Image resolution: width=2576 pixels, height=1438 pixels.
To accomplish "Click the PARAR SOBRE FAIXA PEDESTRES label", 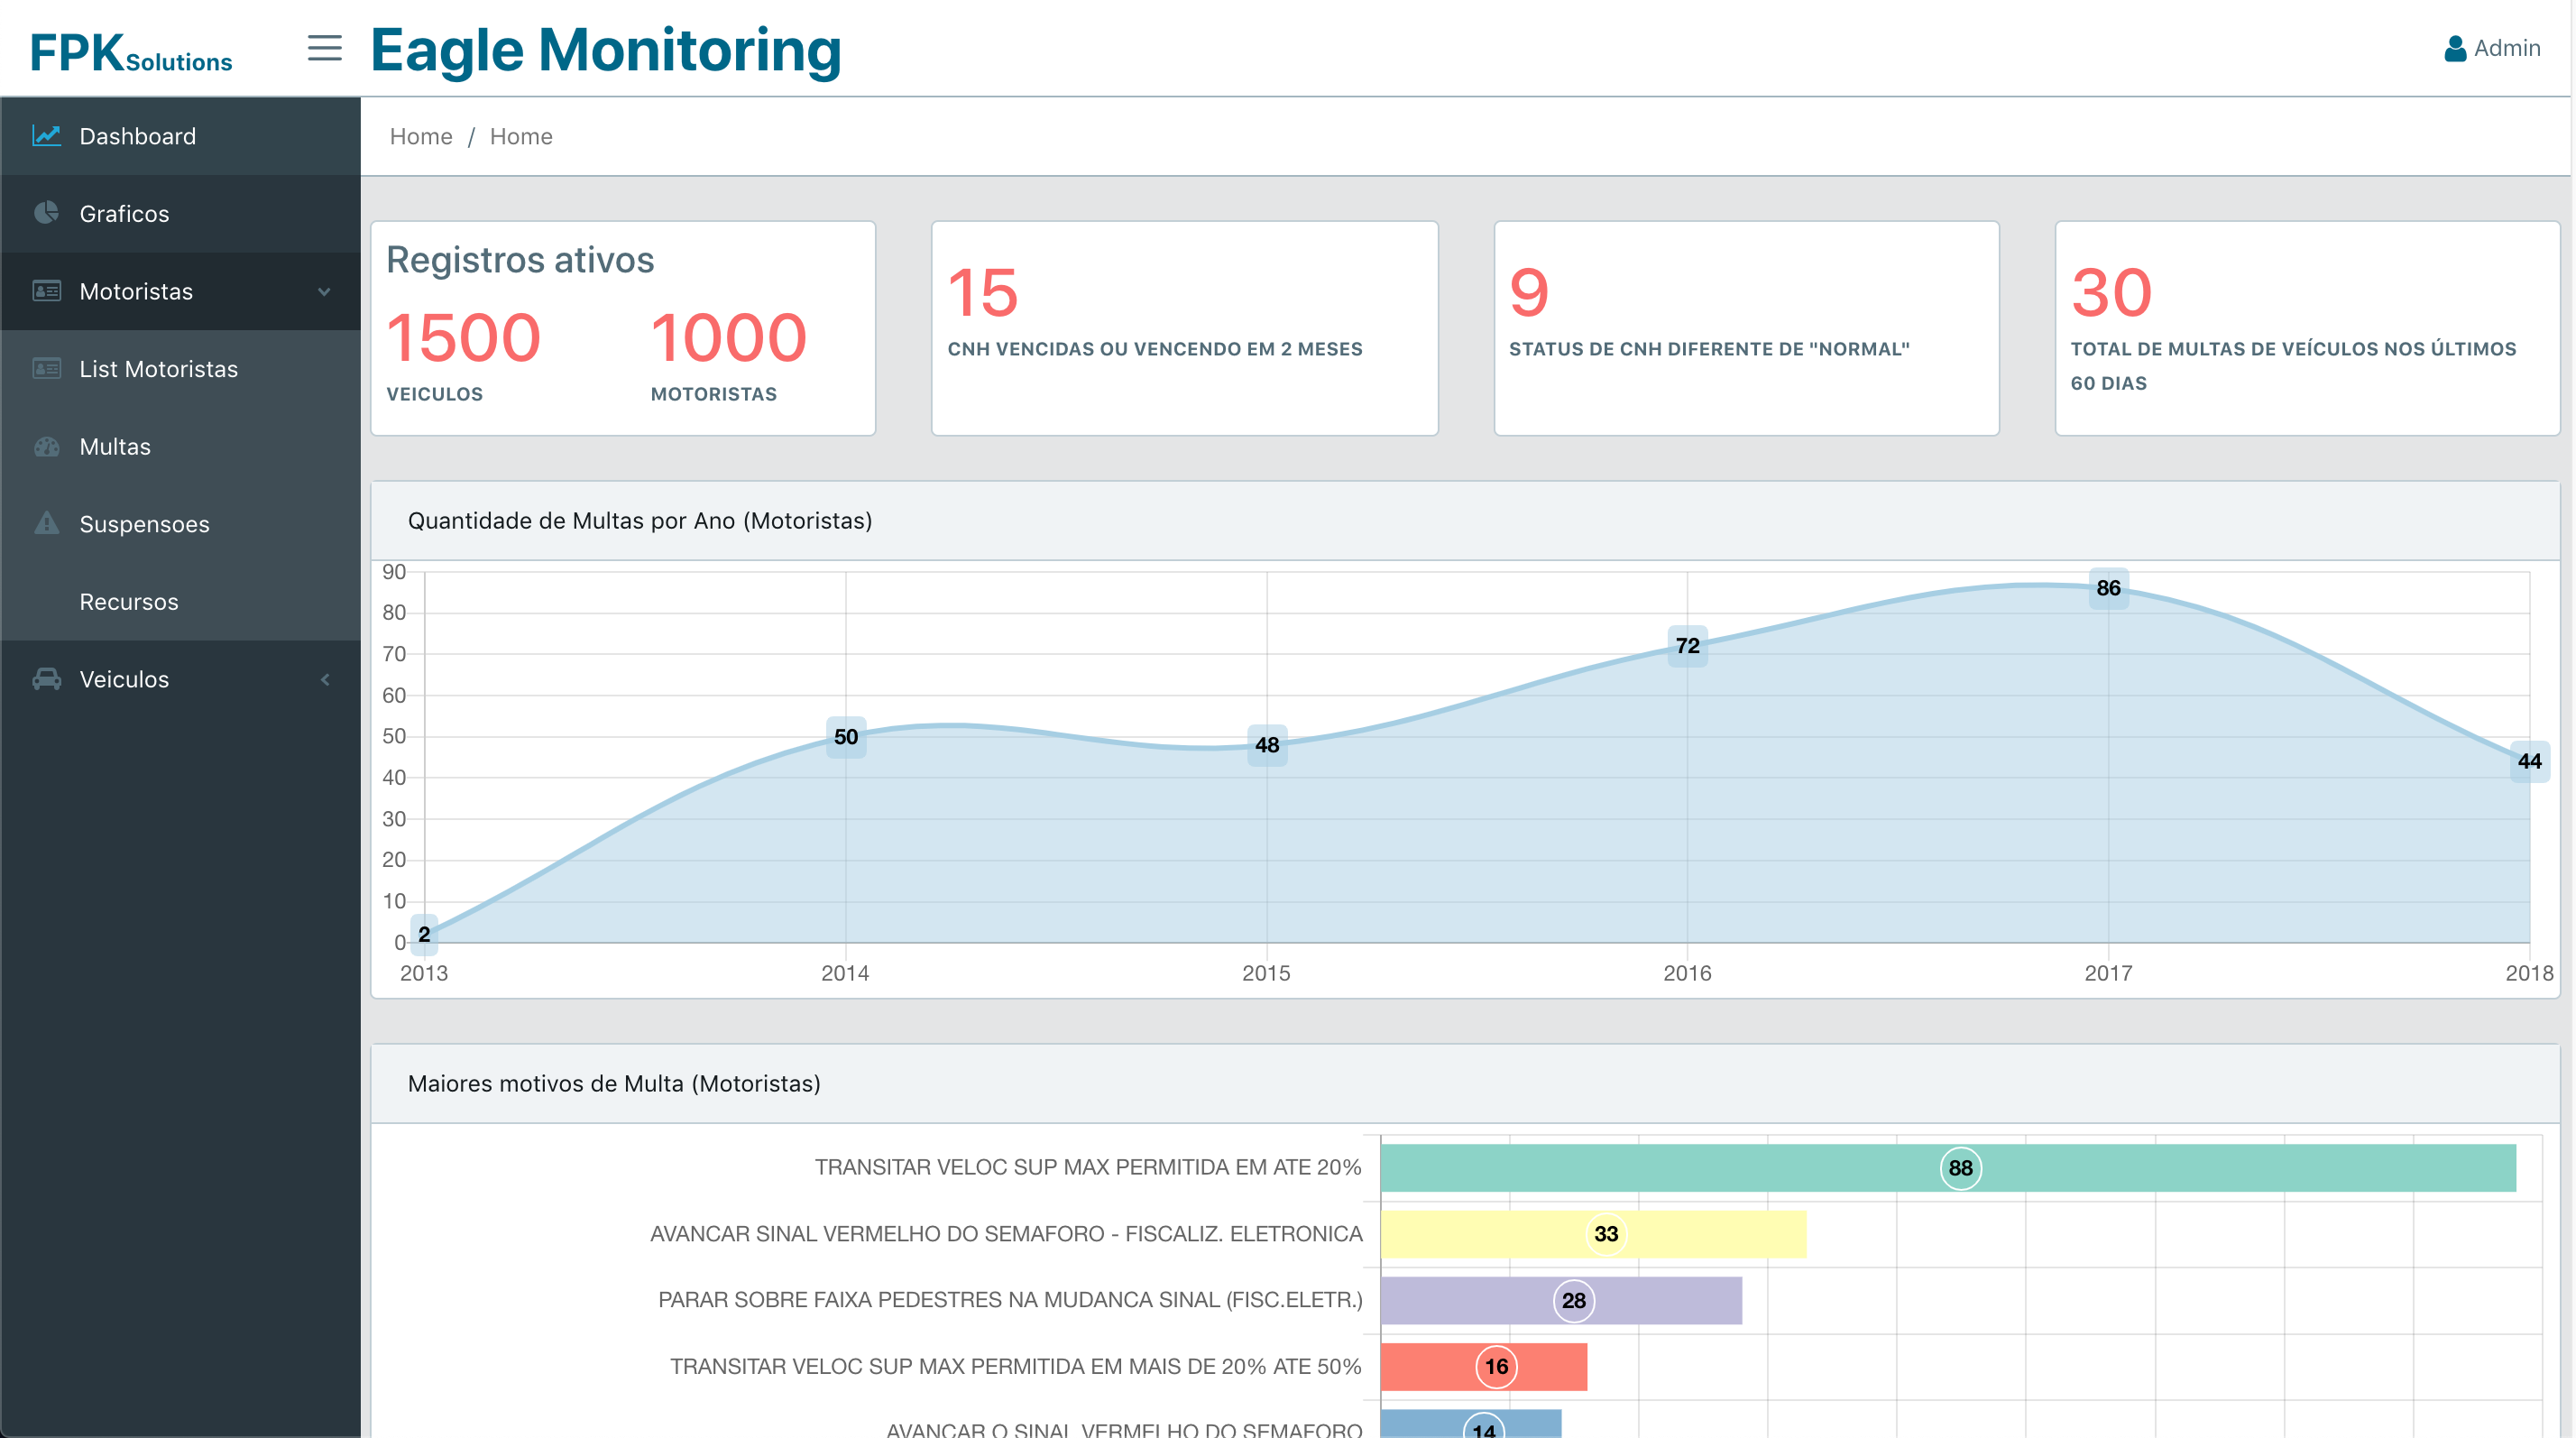I will pos(1010,1299).
